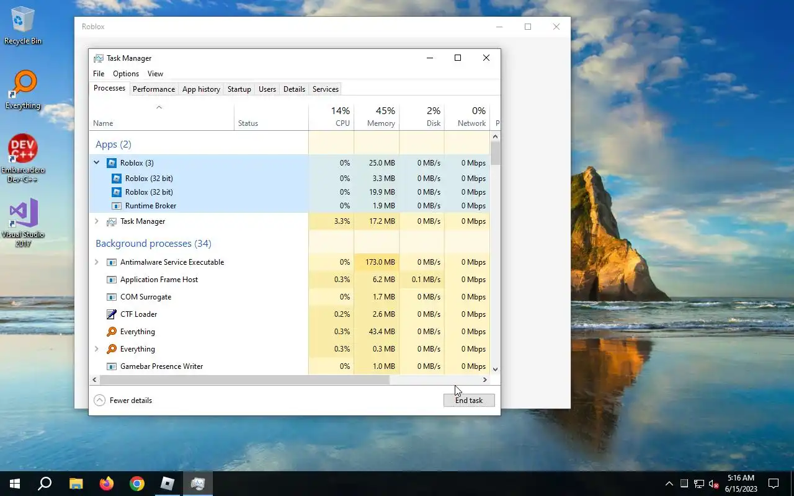
Task: Click the scroll right arrow of process list
Action: pos(485,379)
